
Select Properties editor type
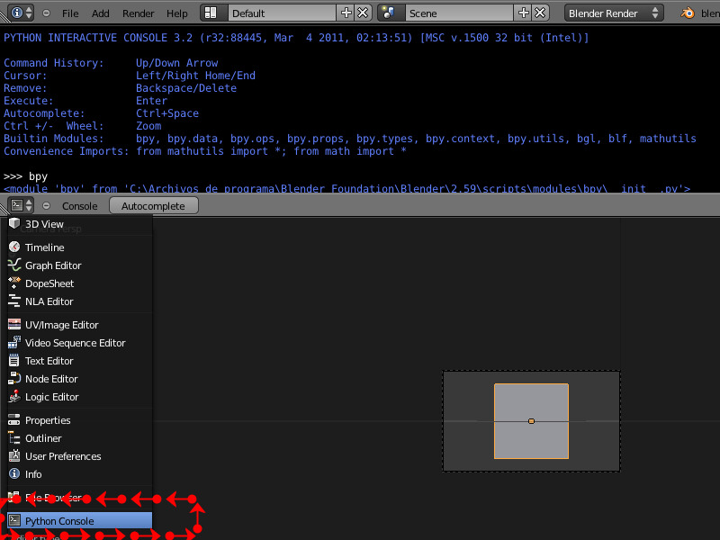click(79, 420)
